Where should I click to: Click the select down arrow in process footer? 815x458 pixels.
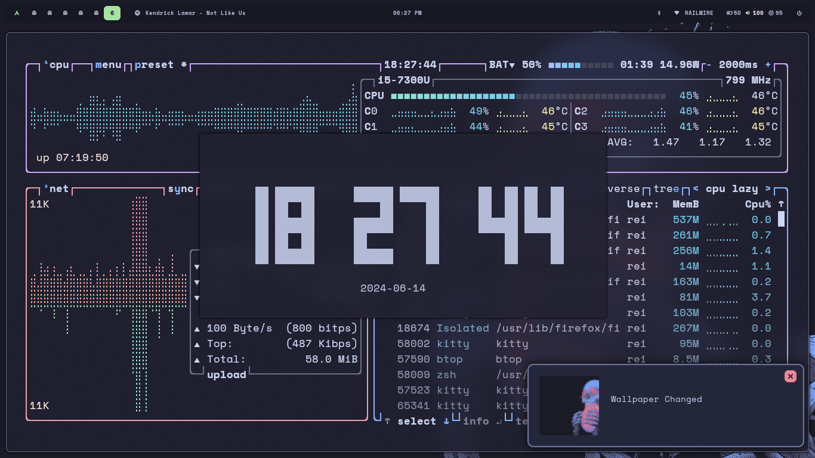click(446, 421)
